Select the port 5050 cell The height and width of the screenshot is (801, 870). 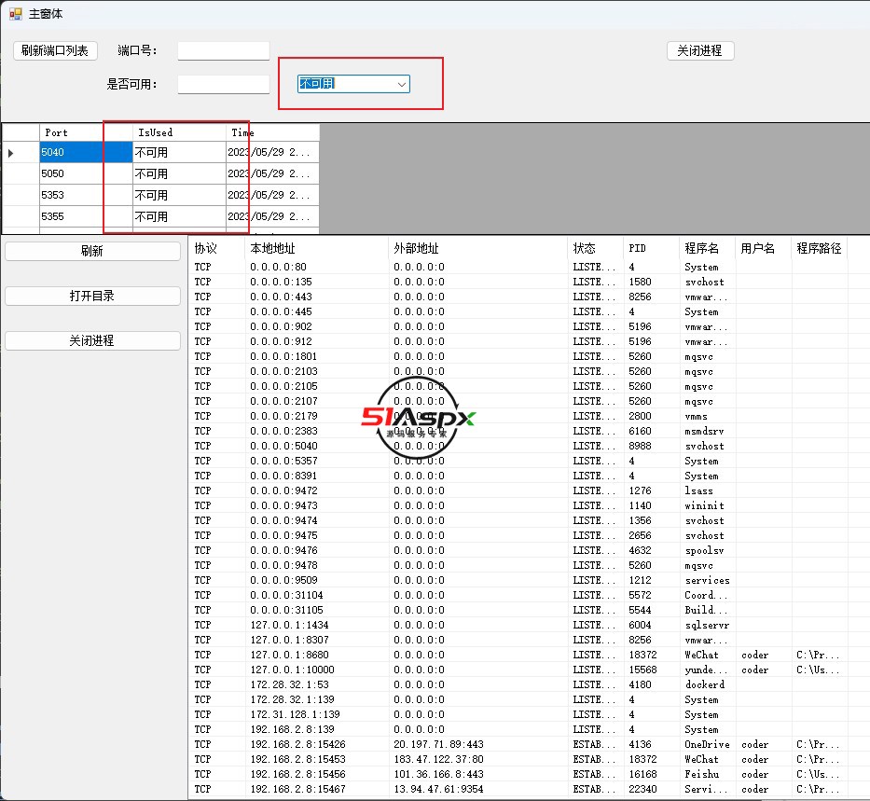pyautogui.click(x=86, y=173)
